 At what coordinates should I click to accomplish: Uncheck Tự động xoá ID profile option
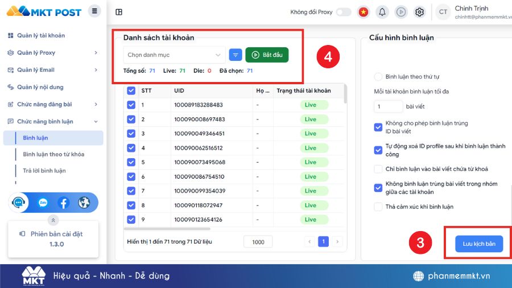pos(378,150)
